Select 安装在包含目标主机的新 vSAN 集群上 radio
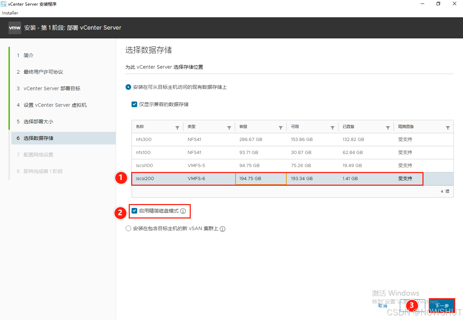The width and height of the screenshot is (463, 320). (128, 228)
